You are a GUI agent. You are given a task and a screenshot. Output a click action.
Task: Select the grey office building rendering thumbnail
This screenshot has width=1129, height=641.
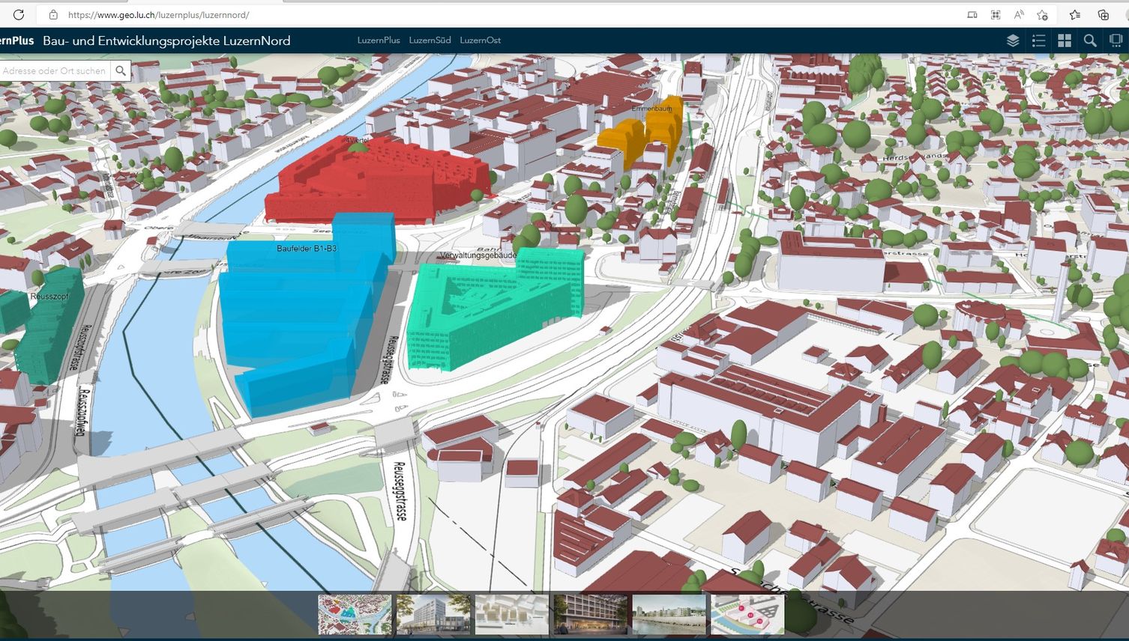433,615
